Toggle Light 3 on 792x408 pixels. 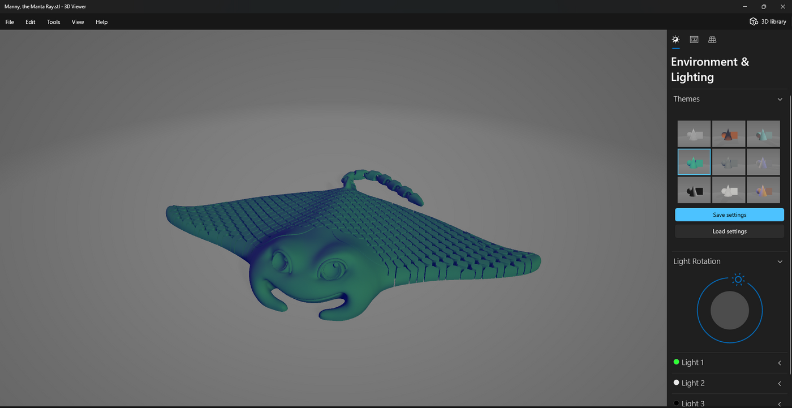click(676, 403)
